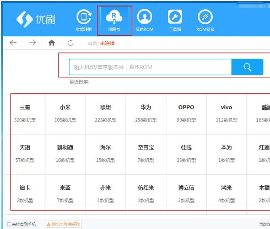
Task: Click the 258款机型 count text
Action: [x=146, y=120]
